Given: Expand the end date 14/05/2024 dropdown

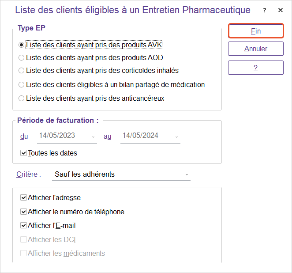Looking at the screenshot, I should point(176,136).
